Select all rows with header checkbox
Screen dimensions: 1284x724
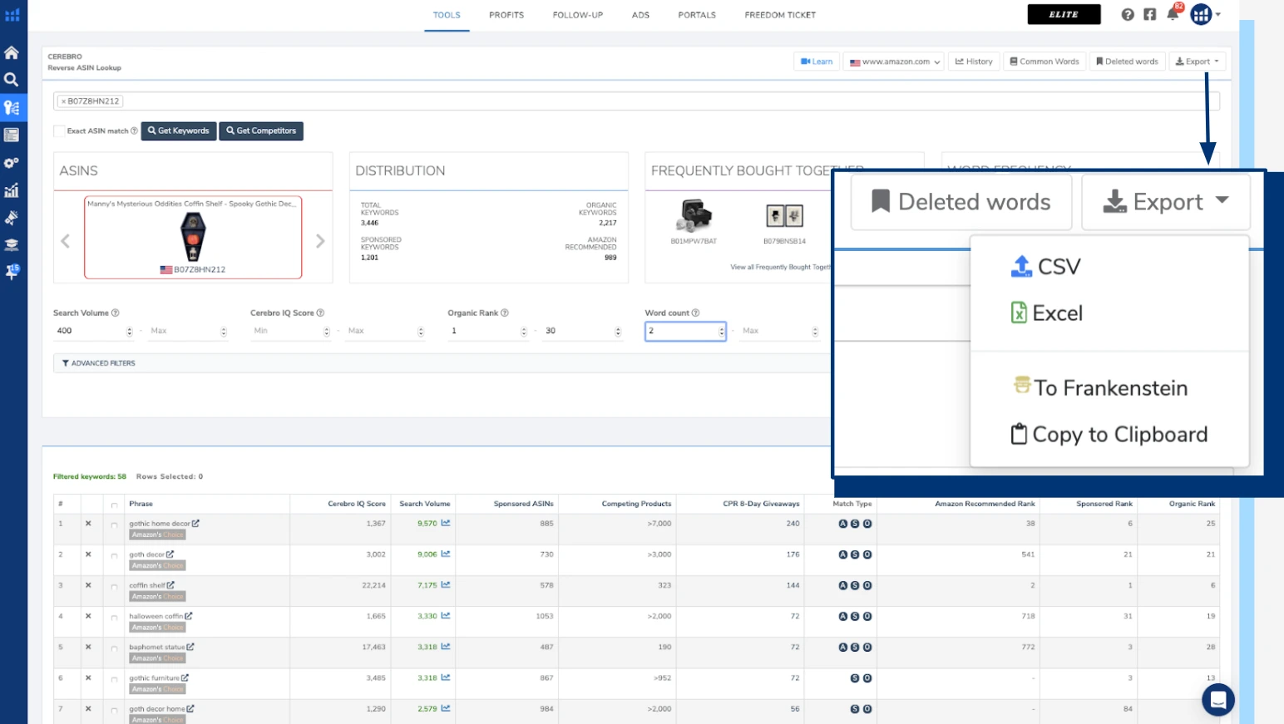click(x=114, y=505)
